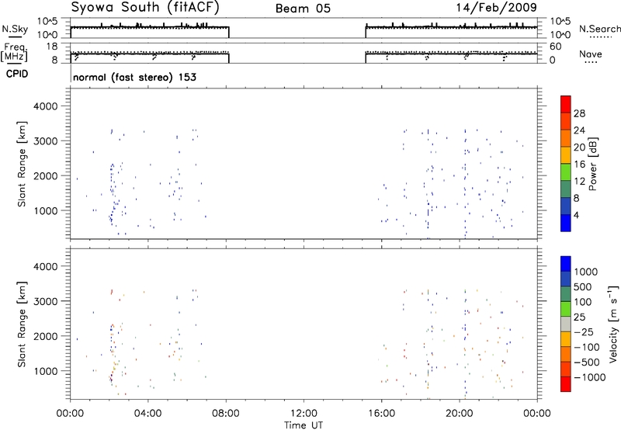The image size is (621, 430).
Task: Click the normal (fast stereo) 153 text
Action: (x=134, y=77)
